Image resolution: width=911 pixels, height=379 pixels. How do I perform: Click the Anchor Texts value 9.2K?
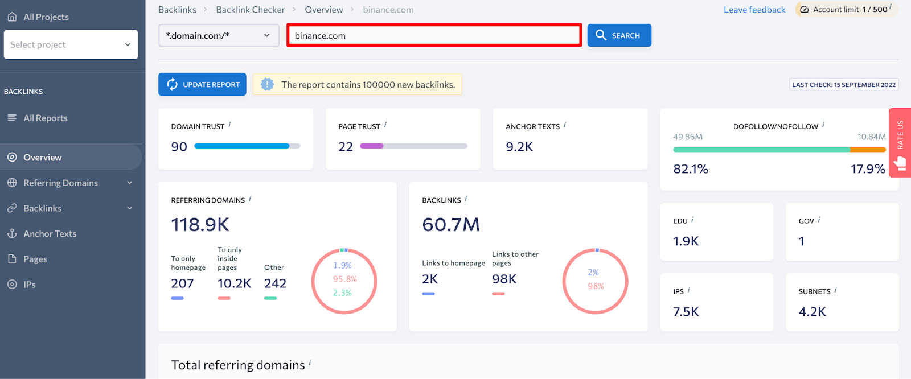519,147
